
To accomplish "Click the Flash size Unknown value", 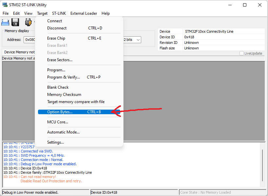I will point(191,48).
